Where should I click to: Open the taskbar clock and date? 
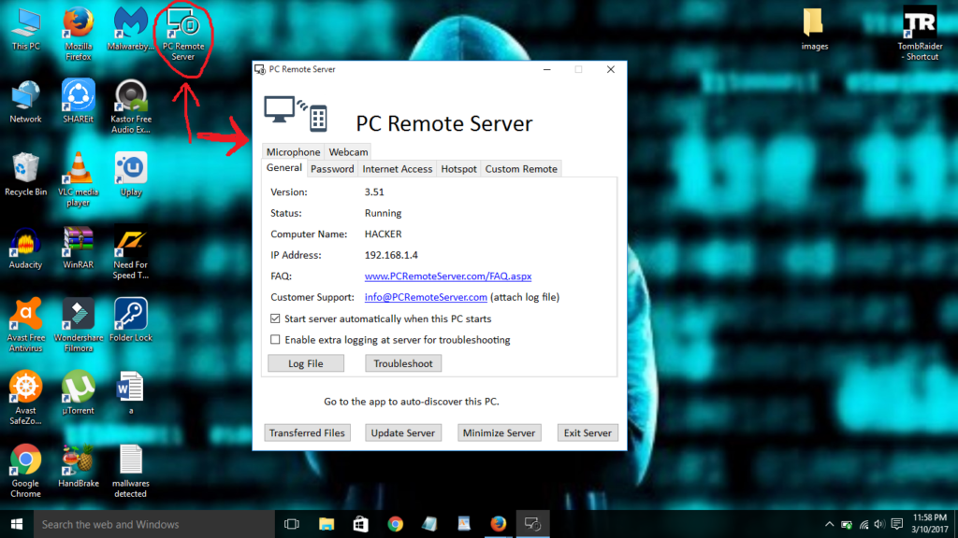(x=930, y=524)
